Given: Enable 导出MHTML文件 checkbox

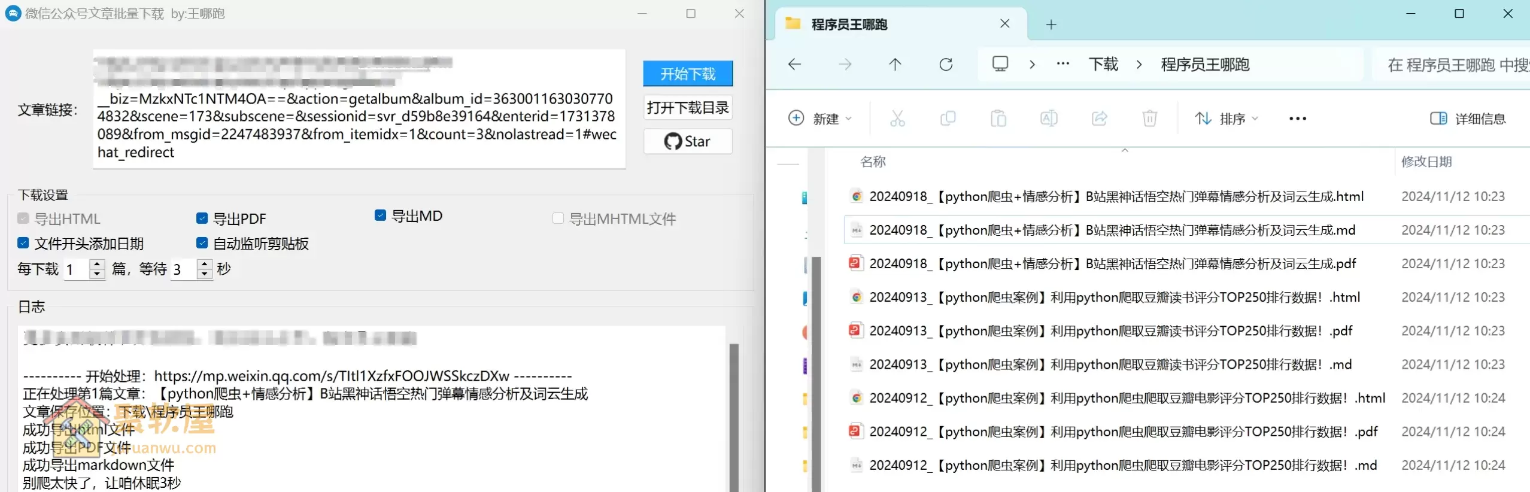Looking at the screenshot, I should [x=558, y=218].
